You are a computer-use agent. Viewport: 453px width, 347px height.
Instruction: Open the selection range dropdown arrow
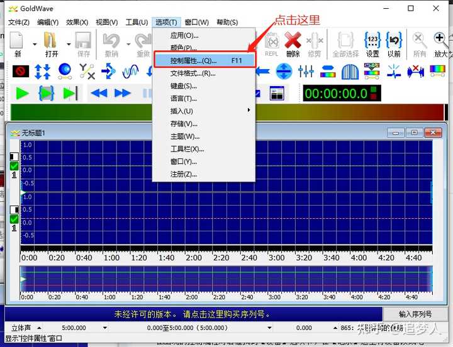269,328
